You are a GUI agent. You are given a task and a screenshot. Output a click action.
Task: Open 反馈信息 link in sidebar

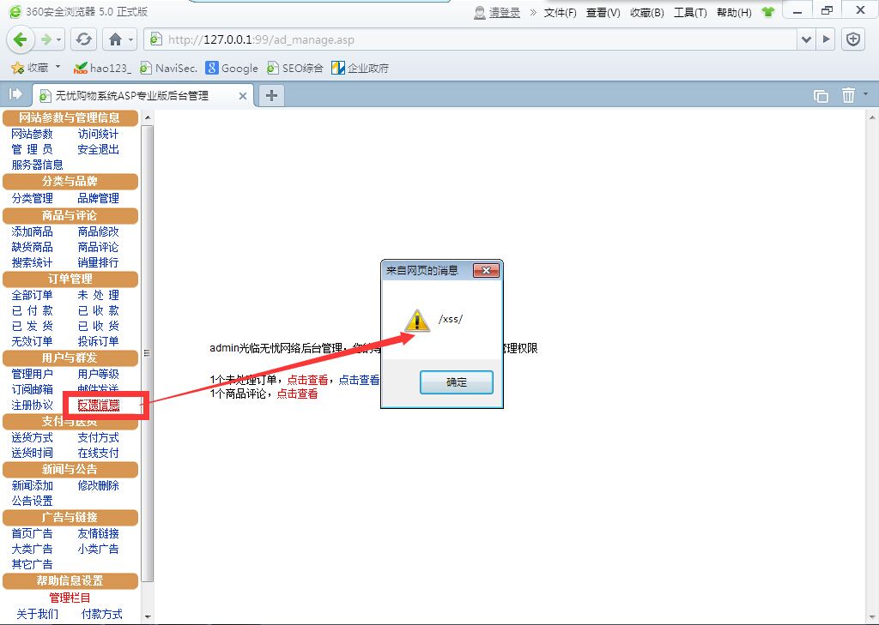coord(98,405)
